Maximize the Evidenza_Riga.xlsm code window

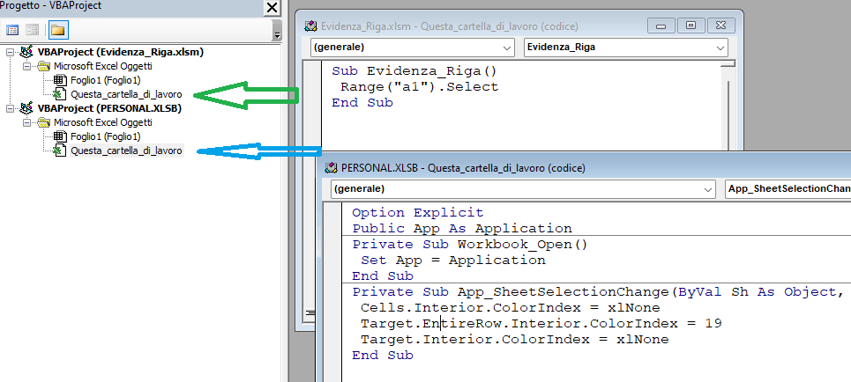(691, 26)
